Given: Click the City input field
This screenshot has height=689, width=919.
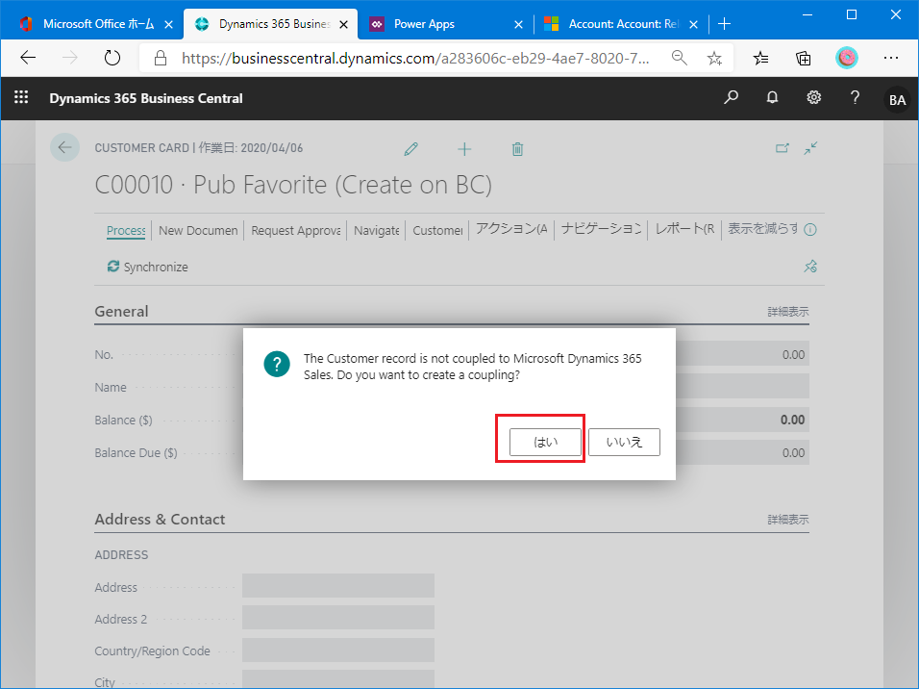Looking at the screenshot, I should tap(338, 679).
